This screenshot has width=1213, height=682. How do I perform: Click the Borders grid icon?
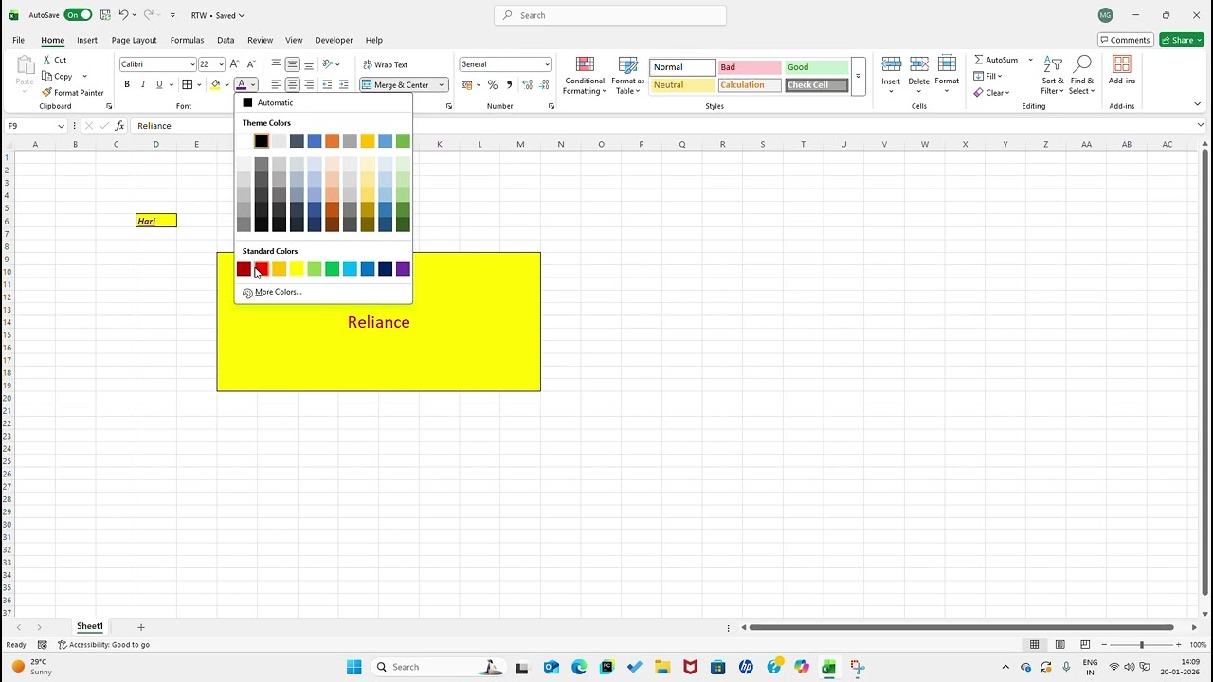187,84
